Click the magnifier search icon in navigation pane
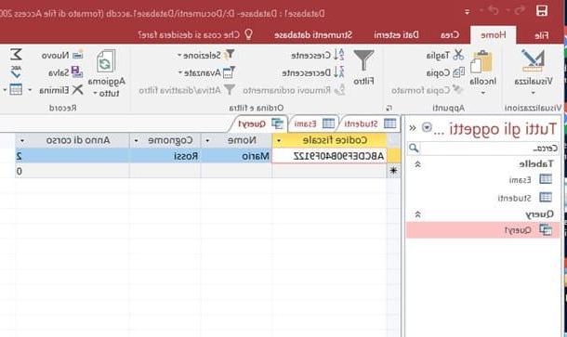The height and width of the screenshot is (337, 567). [414, 148]
